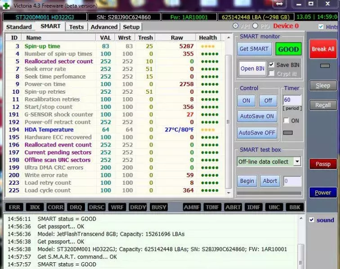Switch to the SMART tab
This screenshot has height=269, width=340.
coord(50,26)
